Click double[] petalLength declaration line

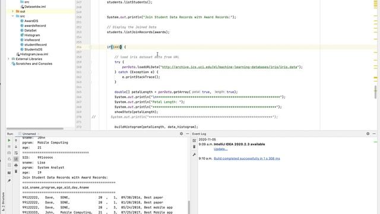pyautogui.click(x=176, y=92)
